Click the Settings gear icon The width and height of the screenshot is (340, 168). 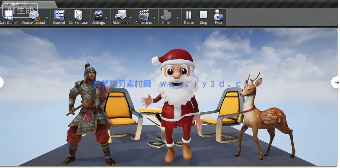click(98, 17)
